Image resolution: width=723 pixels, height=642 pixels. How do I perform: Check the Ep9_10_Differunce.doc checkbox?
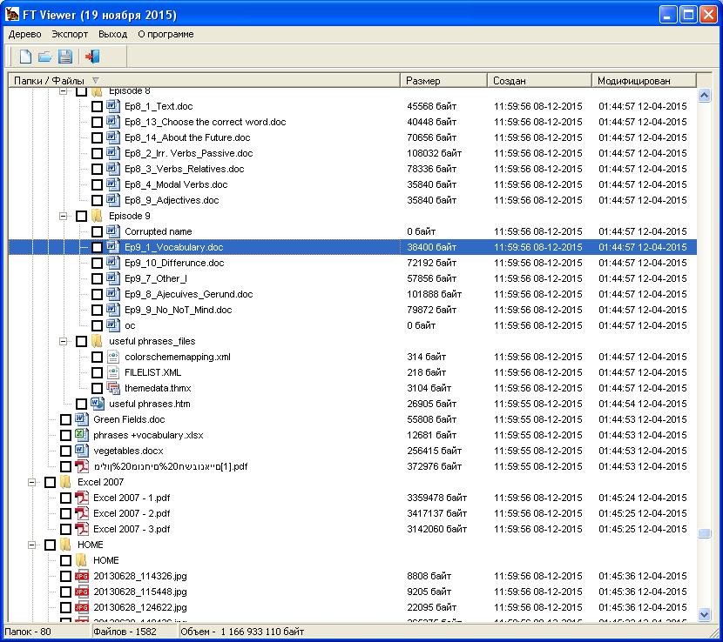tap(97, 263)
